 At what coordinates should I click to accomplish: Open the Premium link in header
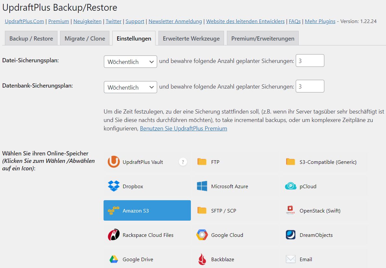coord(58,21)
